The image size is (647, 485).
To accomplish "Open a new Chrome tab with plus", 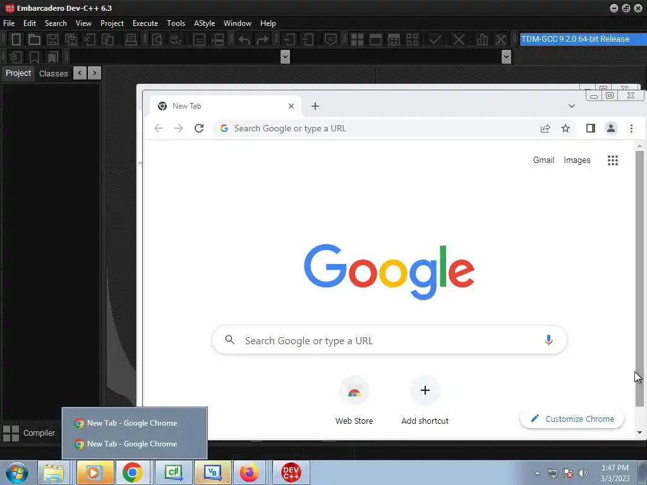I will [x=315, y=106].
